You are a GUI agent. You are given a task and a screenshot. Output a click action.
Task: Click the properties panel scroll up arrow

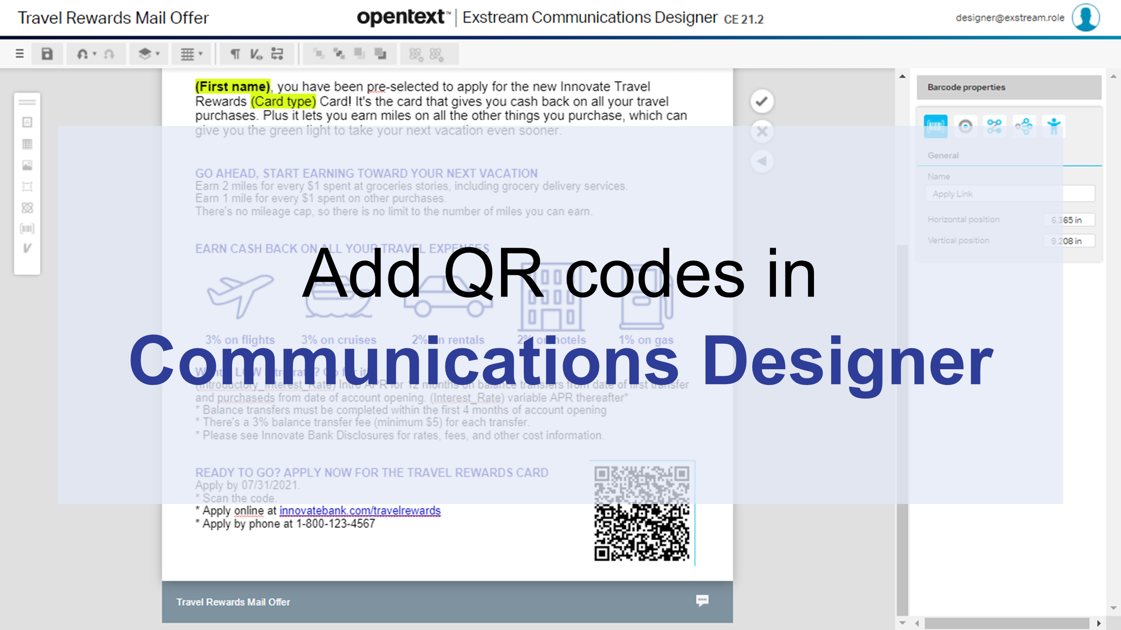tap(1114, 76)
